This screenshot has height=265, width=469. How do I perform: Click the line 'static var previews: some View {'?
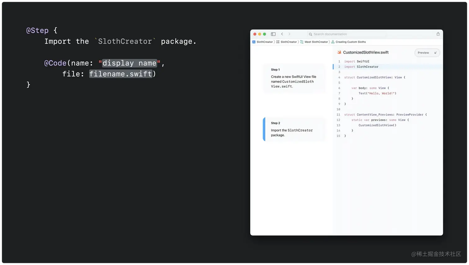pyautogui.click(x=380, y=120)
